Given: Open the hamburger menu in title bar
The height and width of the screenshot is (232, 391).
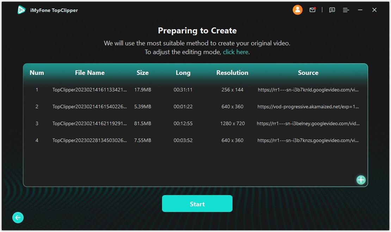Looking at the screenshot, I should click(x=346, y=10).
